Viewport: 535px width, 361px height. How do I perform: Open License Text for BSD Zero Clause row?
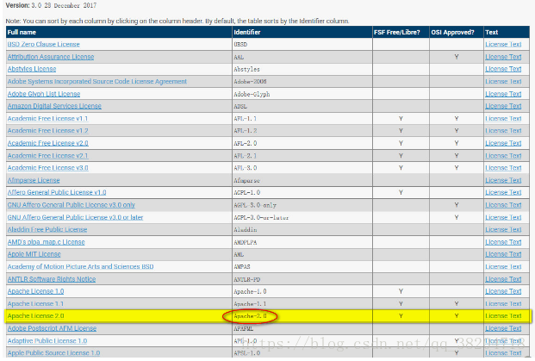(x=503, y=44)
